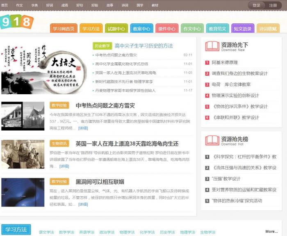287x236 pixels.
Task: Click the 生物资讯 tag on the sea drifting article
Action: click(59, 143)
